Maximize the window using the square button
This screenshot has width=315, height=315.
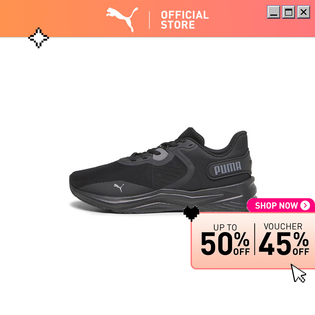289,12
